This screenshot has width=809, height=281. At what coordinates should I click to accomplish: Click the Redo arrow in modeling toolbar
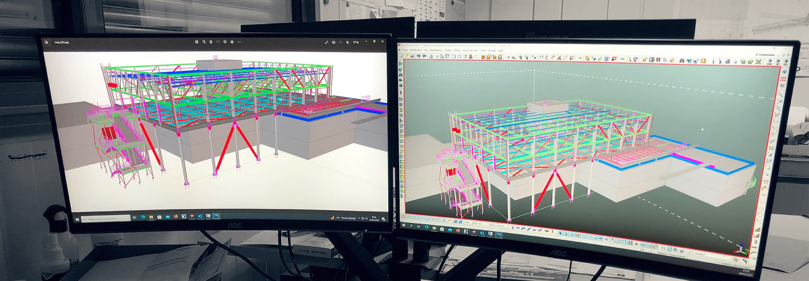(425, 57)
